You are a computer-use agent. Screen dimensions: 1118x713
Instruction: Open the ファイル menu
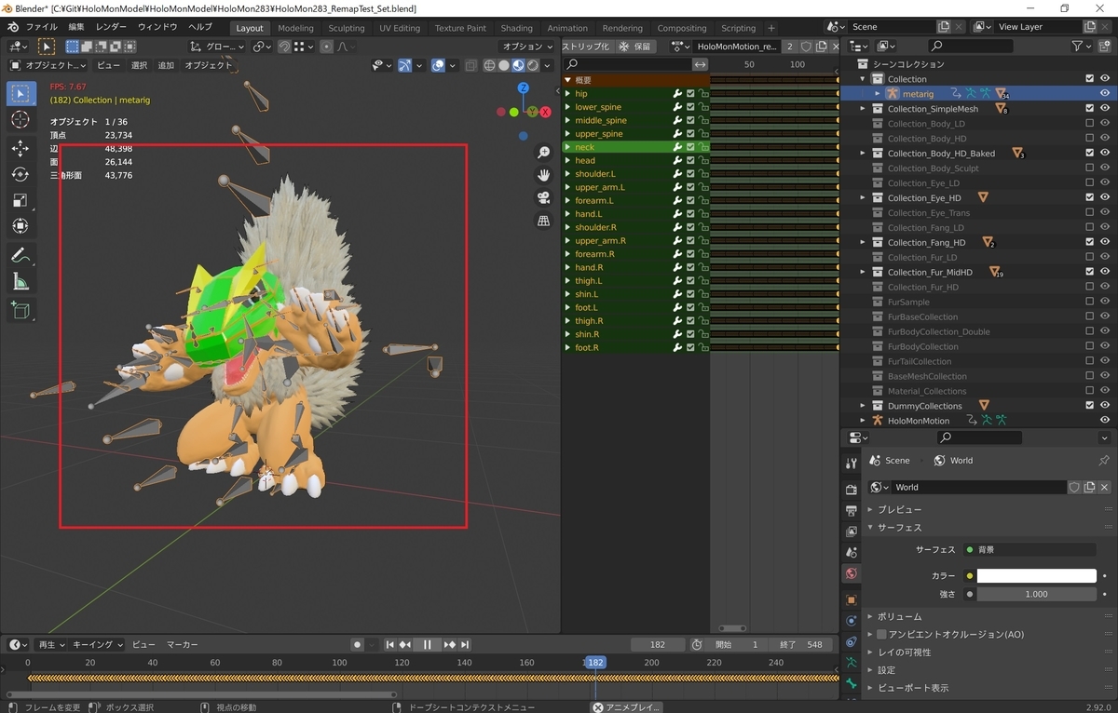click(x=41, y=28)
